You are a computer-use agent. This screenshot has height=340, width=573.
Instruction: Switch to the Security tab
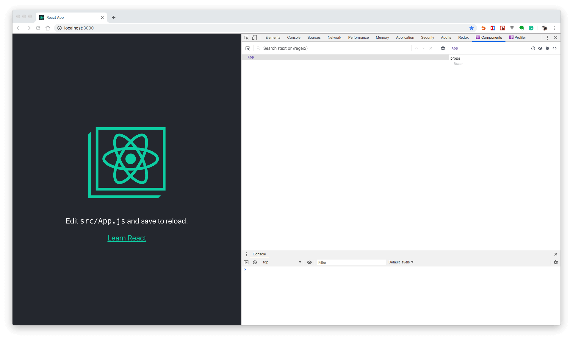(x=428, y=38)
